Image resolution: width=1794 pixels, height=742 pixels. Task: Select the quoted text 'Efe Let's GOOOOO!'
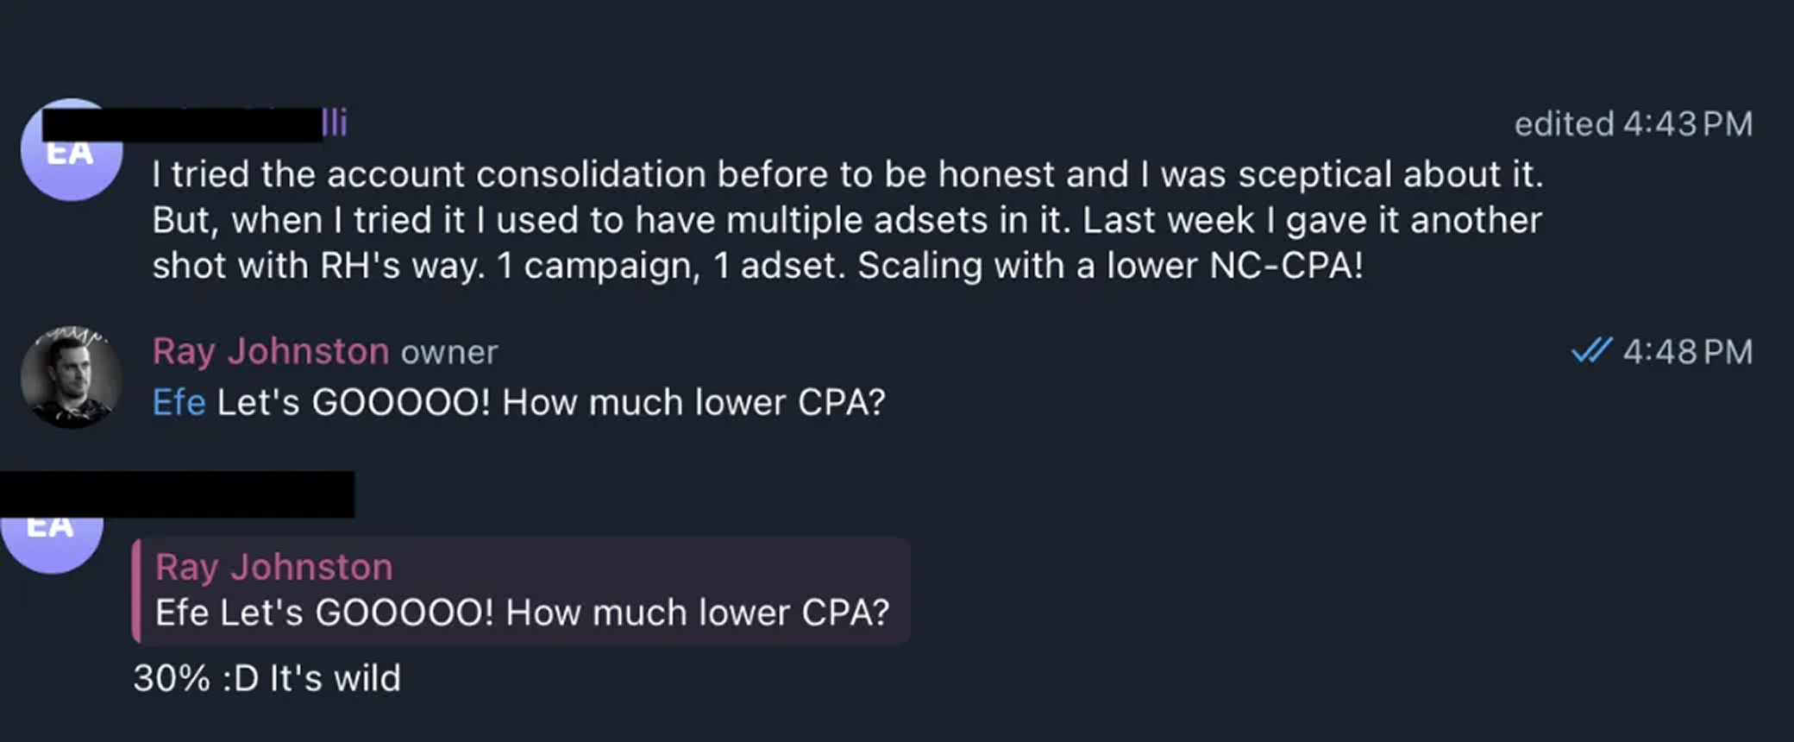pos(324,613)
